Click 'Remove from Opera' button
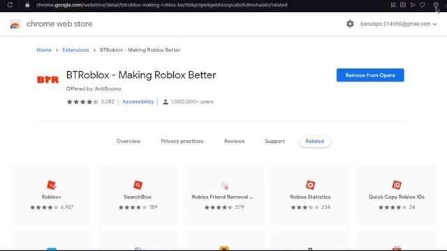 click(370, 75)
